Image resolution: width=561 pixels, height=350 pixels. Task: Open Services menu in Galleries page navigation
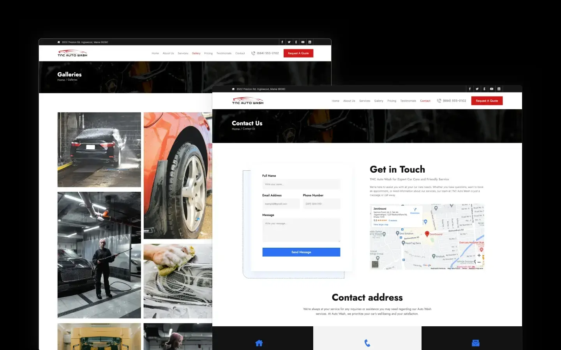pos(183,53)
